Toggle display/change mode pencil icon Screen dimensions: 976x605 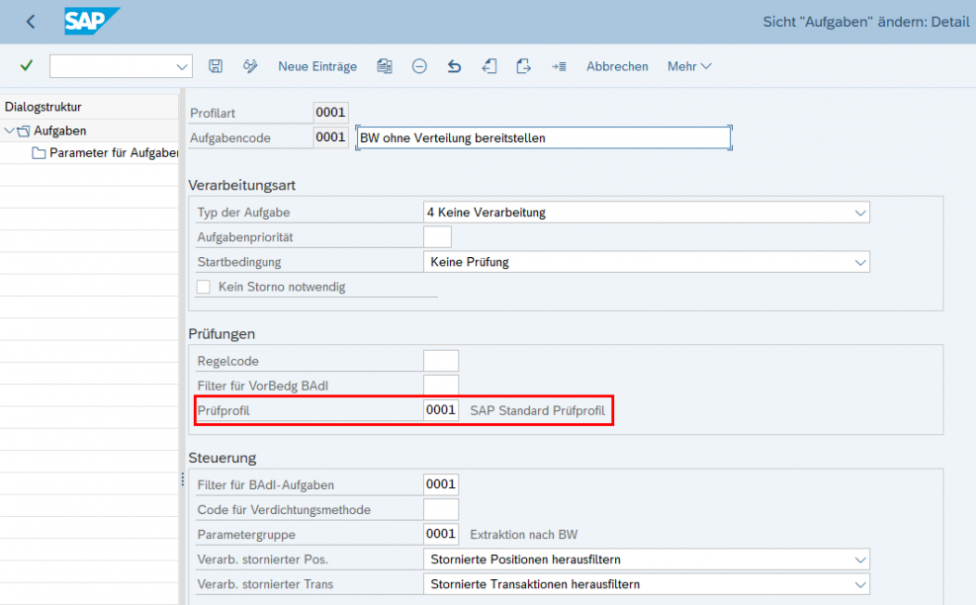[x=250, y=66]
